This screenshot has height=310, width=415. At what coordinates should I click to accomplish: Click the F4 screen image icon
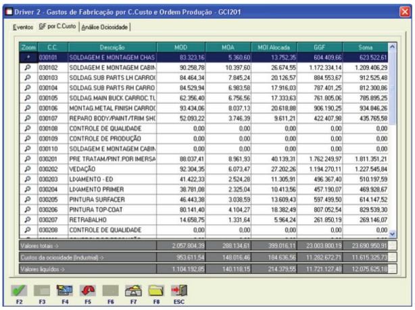pos(65,290)
